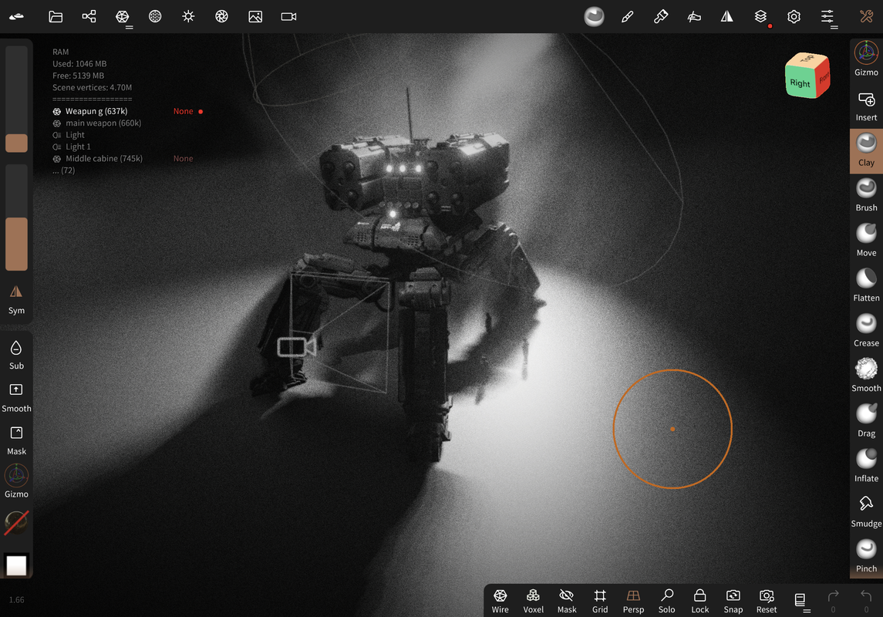The height and width of the screenshot is (617, 883).
Task: Open the Background image menu
Action: (x=255, y=16)
